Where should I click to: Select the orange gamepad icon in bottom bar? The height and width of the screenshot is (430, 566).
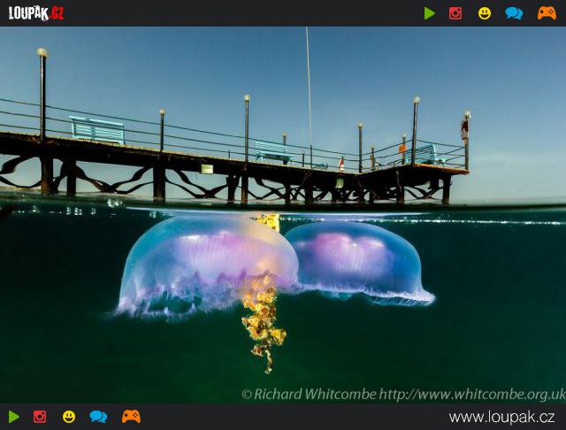point(131,417)
